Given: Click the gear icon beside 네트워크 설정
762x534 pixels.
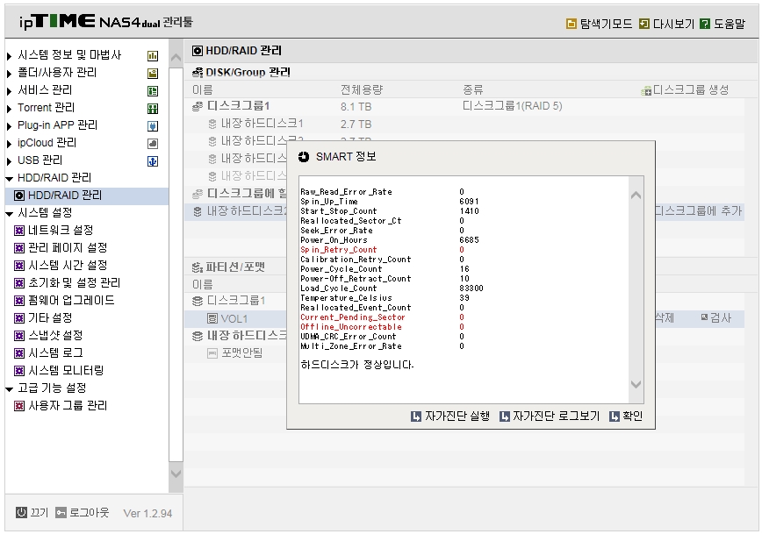Looking at the screenshot, I should 19,231.
